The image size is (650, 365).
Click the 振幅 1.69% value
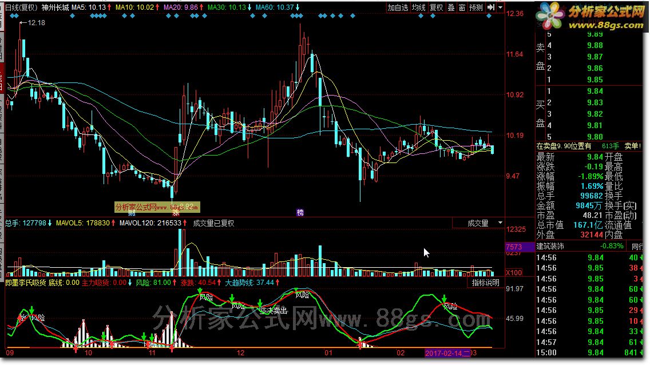[x=592, y=187]
